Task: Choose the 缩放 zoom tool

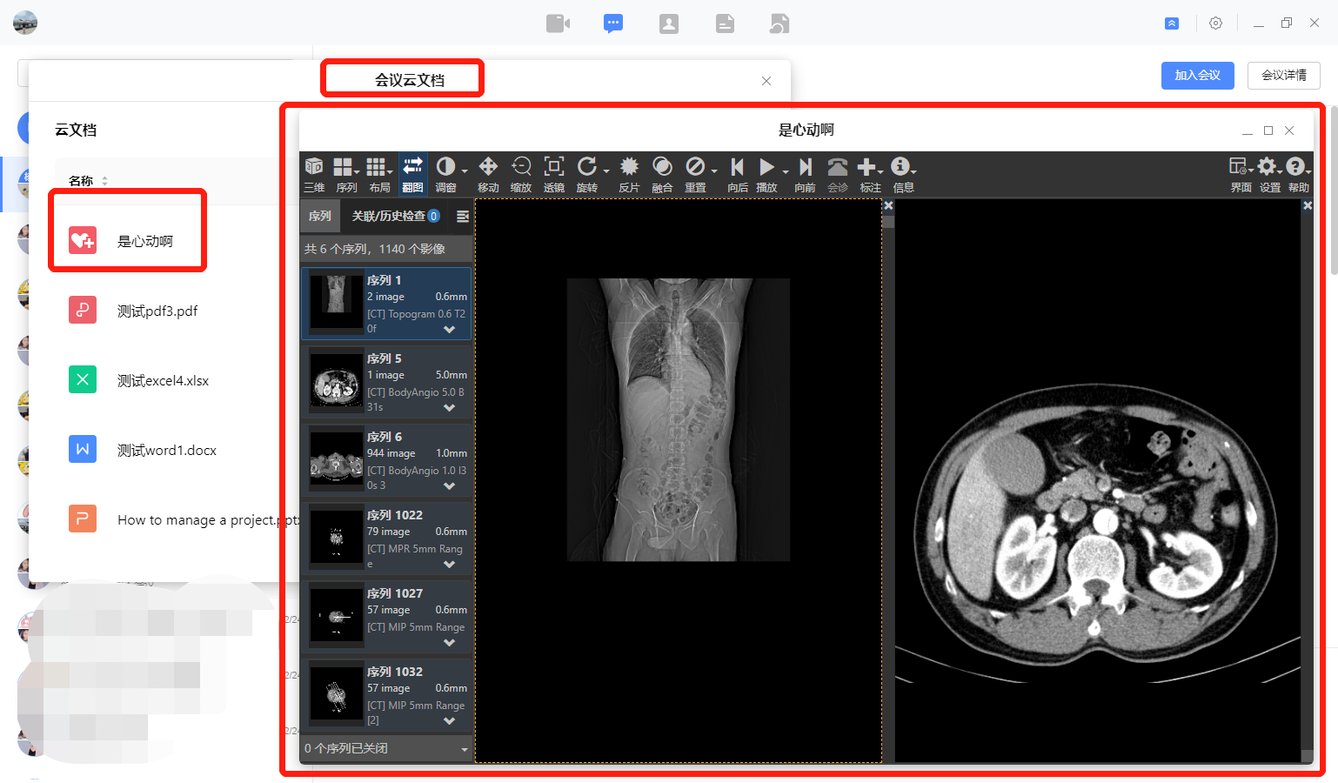Action: coord(520,172)
